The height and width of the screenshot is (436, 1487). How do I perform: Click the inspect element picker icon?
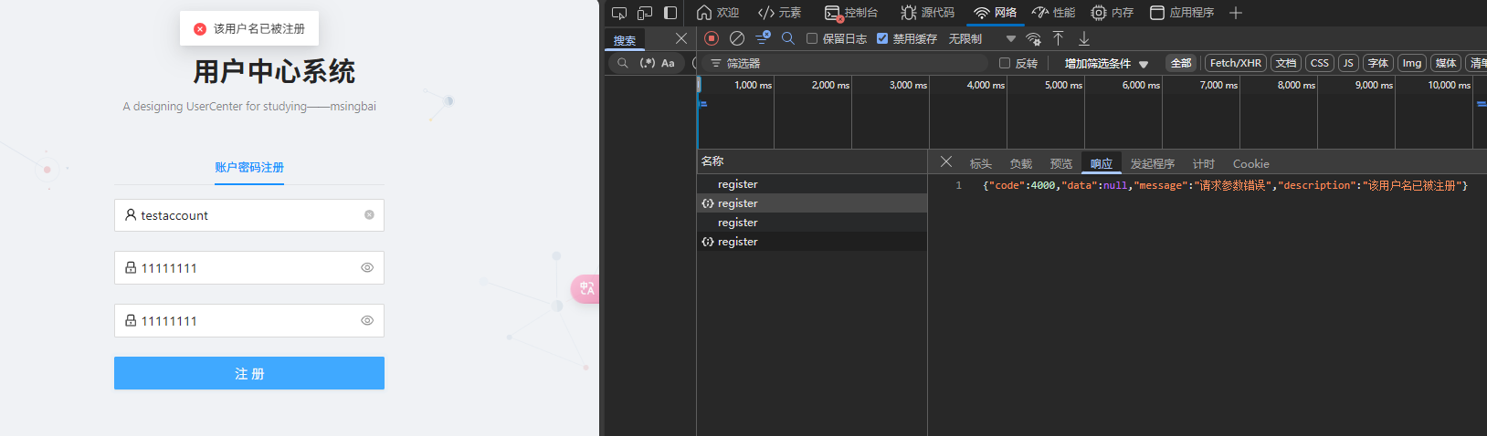pyautogui.click(x=619, y=13)
